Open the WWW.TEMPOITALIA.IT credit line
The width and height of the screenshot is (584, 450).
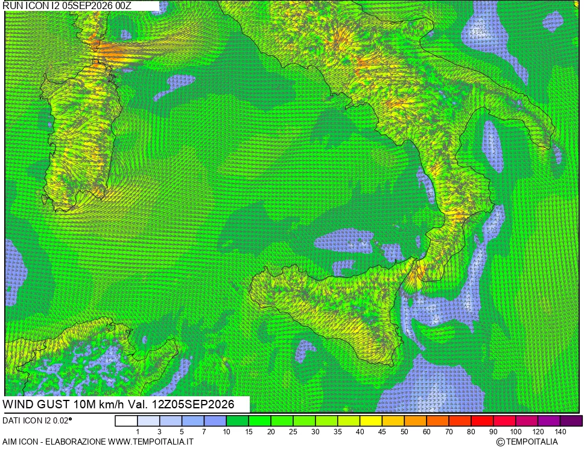[x=150, y=442]
